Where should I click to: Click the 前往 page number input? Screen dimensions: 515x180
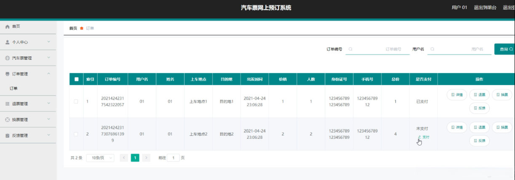pos(173,158)
